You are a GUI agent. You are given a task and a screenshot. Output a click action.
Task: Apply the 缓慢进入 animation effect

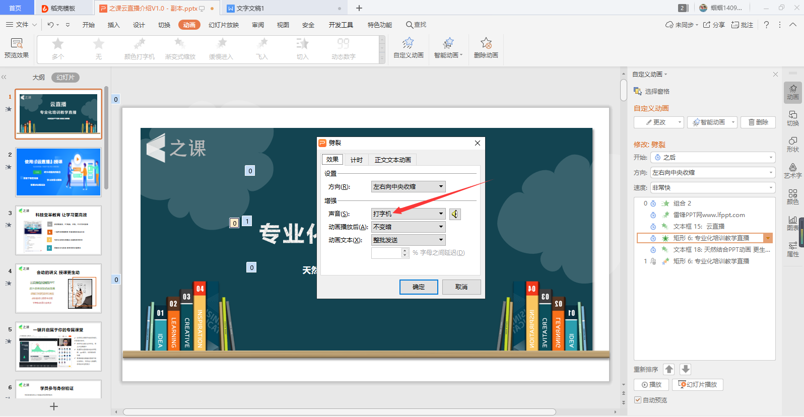pos(221,49)
